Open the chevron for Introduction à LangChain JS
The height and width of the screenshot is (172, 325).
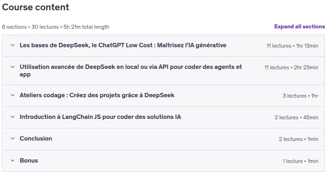[x=13, y=117]
